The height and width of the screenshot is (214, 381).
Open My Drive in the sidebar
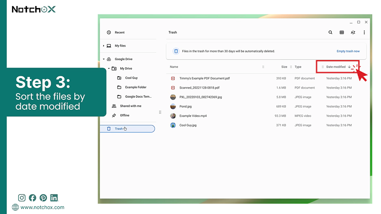click(126, 68)
